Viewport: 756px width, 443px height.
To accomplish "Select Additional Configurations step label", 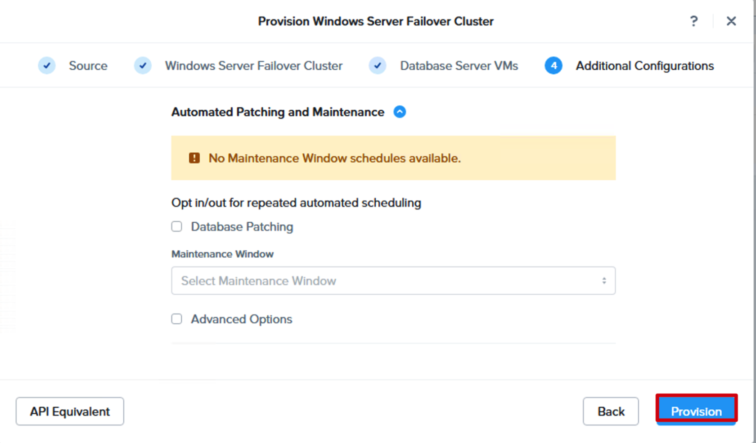I will (x=645, y=66).
